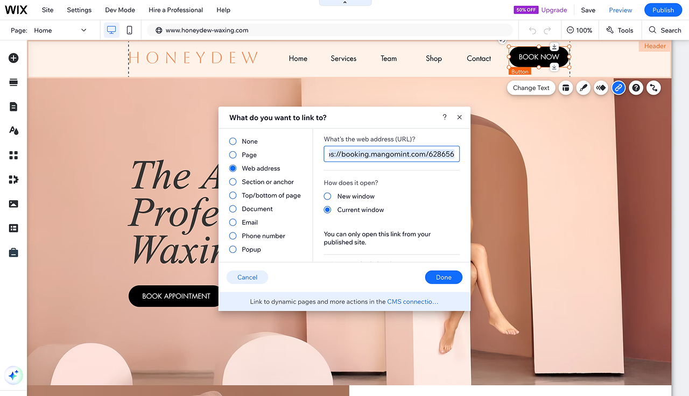Image resolution: width=689 pixels, height=396 pixels.
Task: Click the WIX logo
Action: pos(17,10)
